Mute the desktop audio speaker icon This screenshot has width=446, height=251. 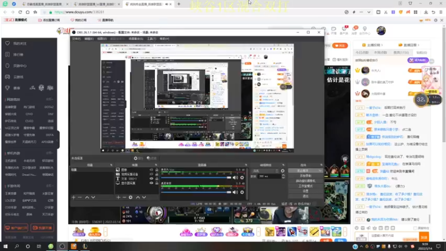tap(235, 192)
